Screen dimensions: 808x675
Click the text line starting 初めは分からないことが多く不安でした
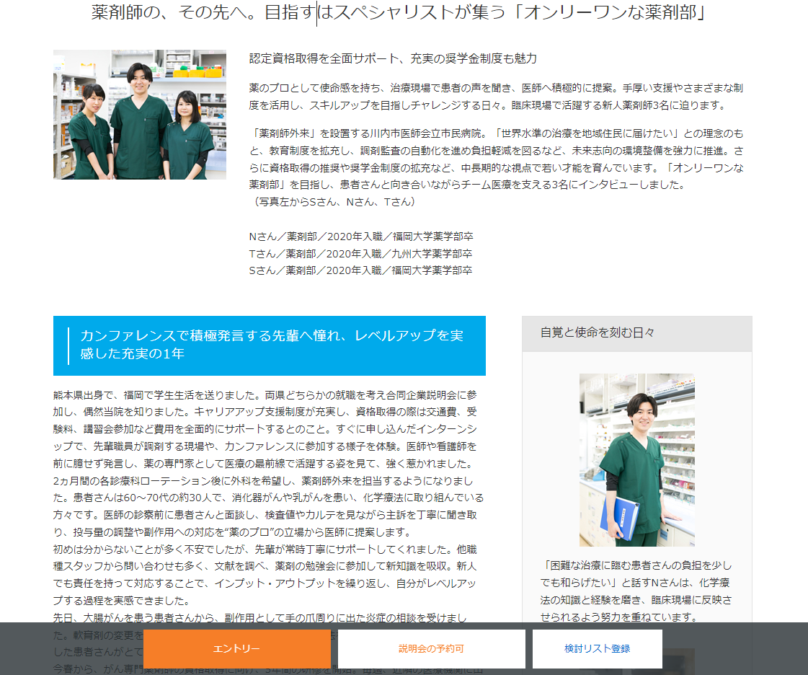point(265,550)
